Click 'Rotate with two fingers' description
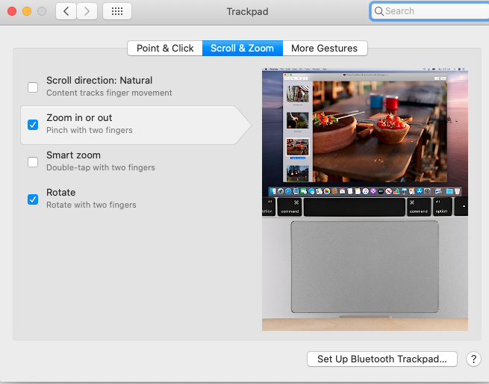This screenshot has width=489, height=384. [91, 205]
